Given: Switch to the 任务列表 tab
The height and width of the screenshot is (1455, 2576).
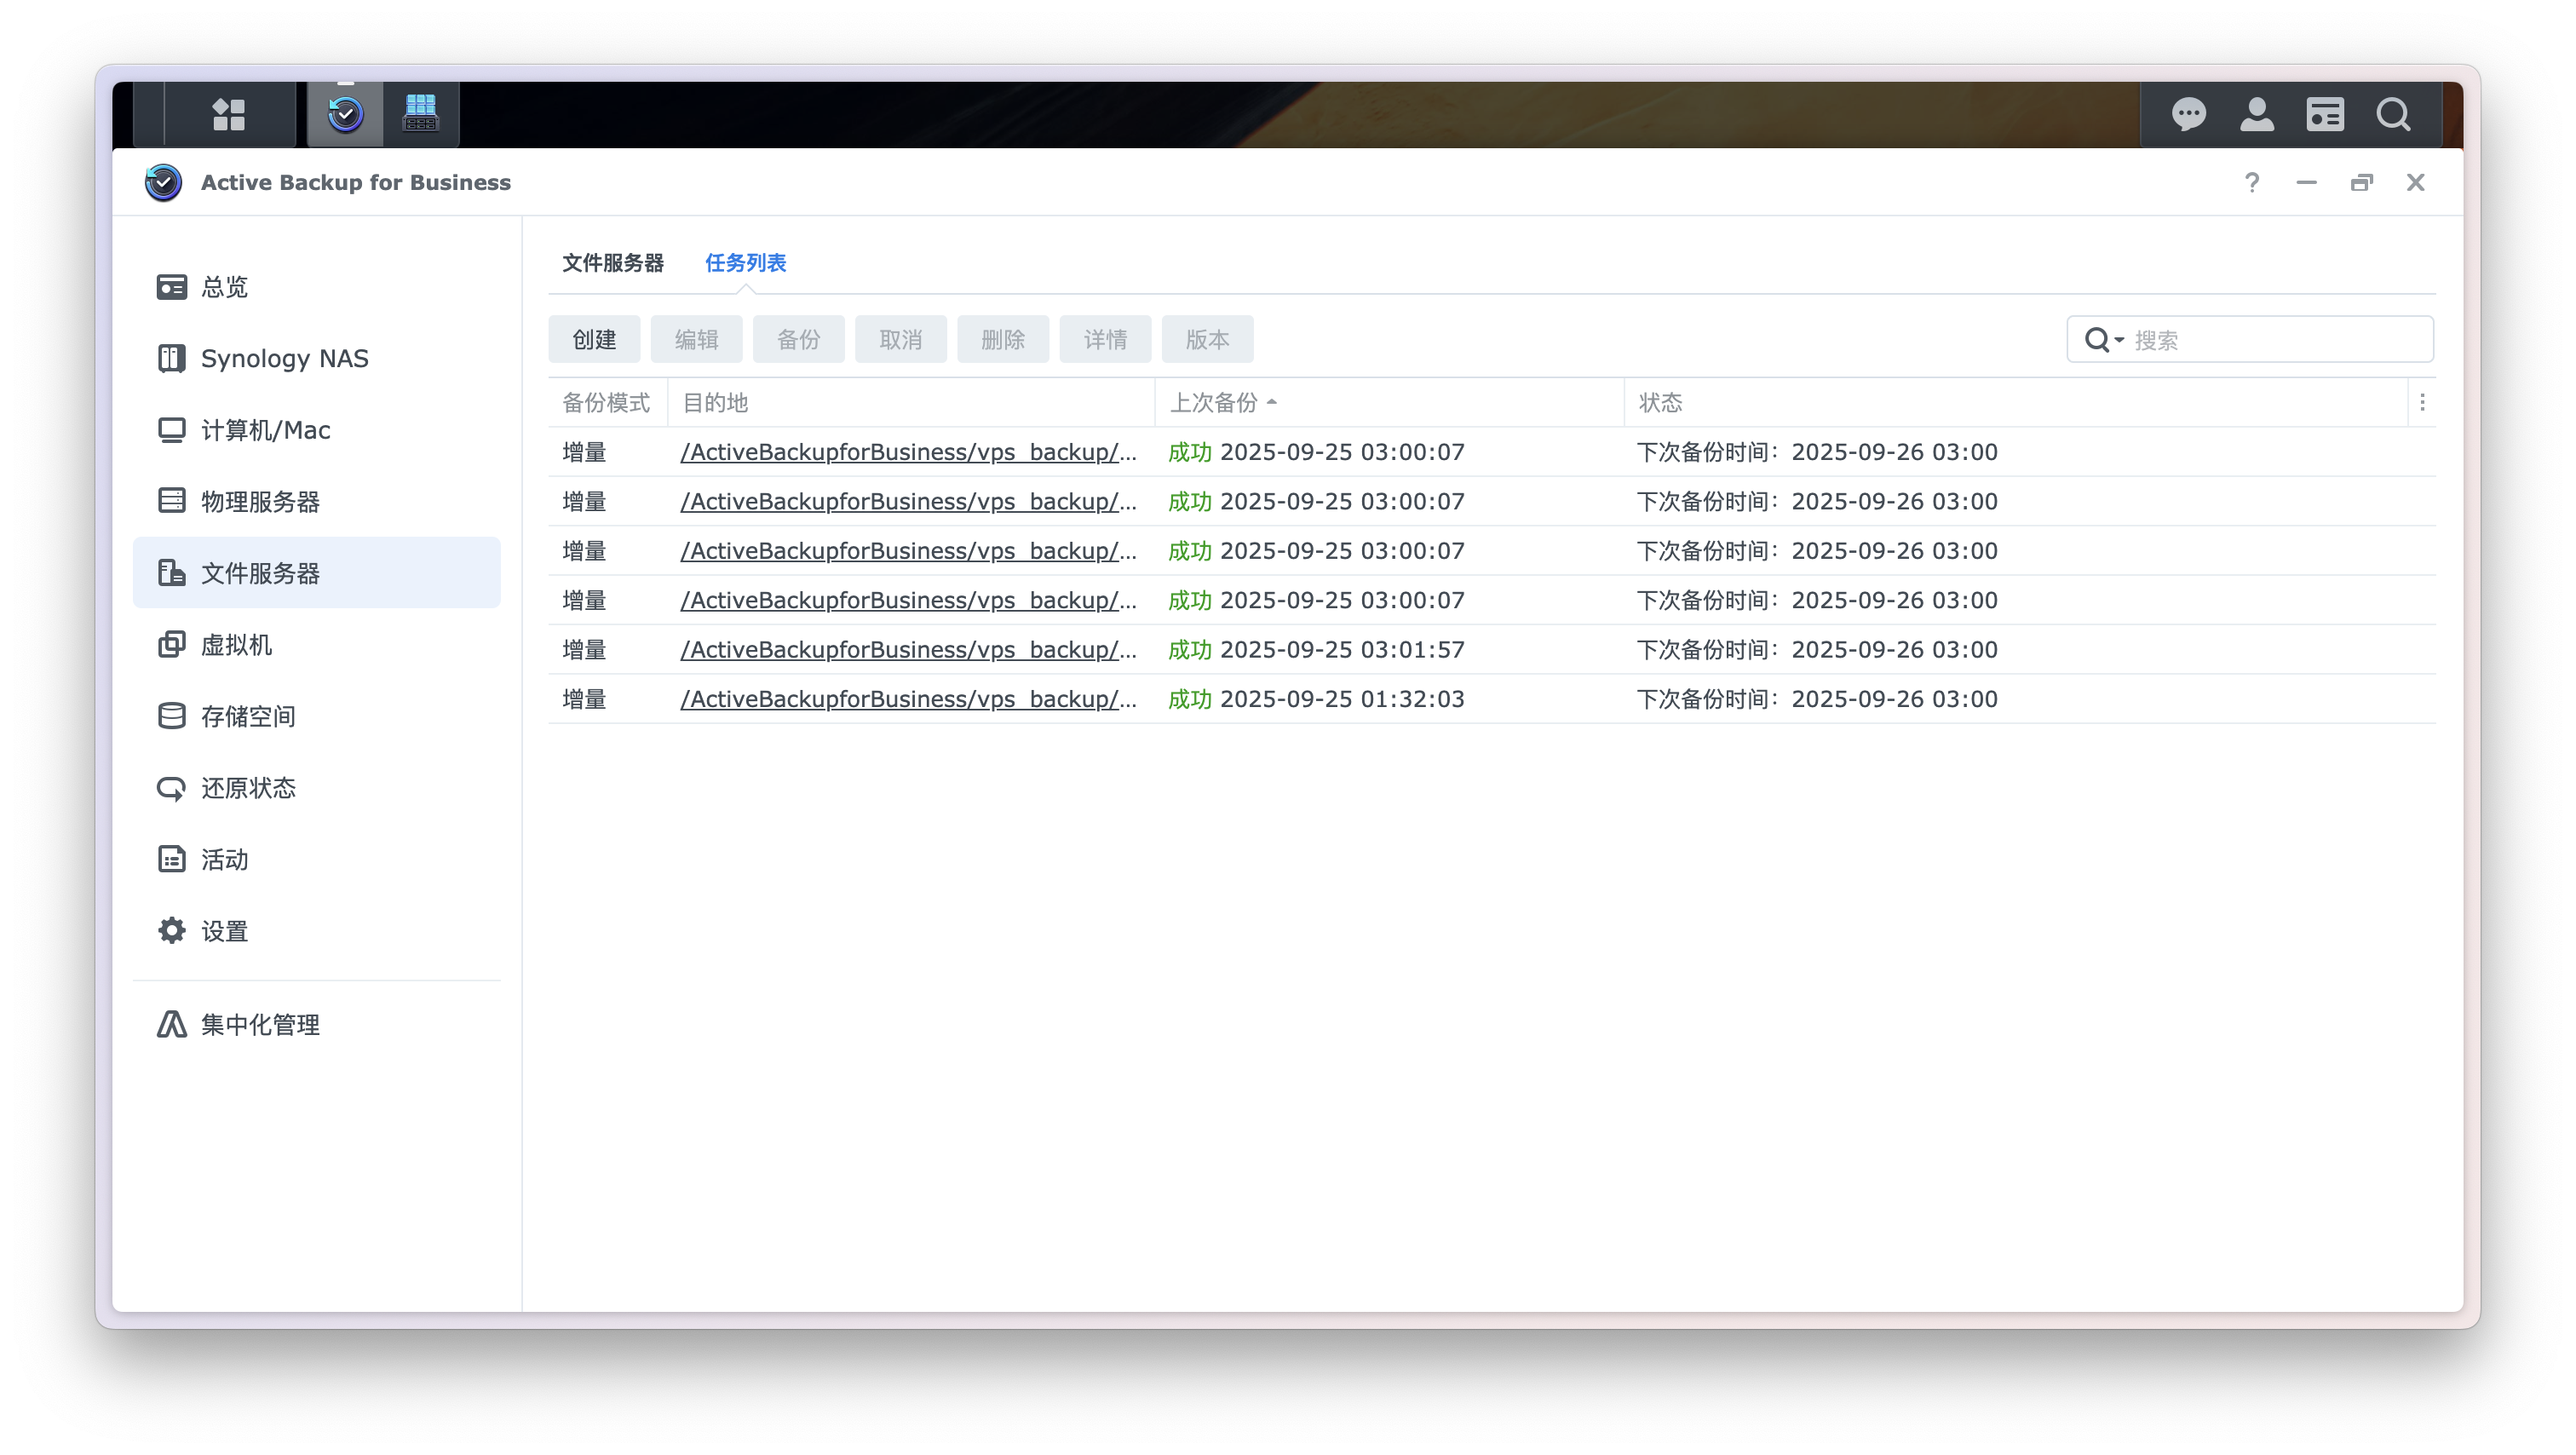Looking at the screenshot, I should (x=745, y=262).
